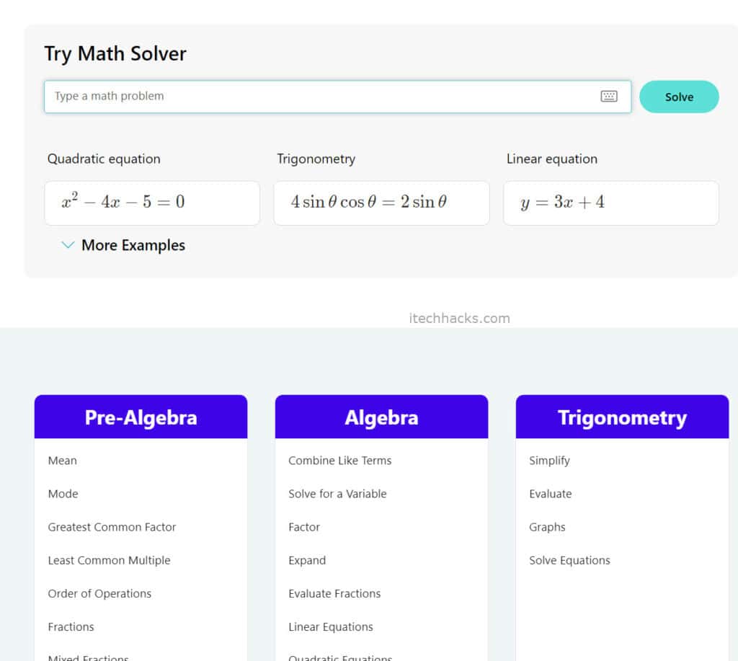Select the linear equation example y=3x+4
This screenshot has width=738, height=661.
coord(610,203)
